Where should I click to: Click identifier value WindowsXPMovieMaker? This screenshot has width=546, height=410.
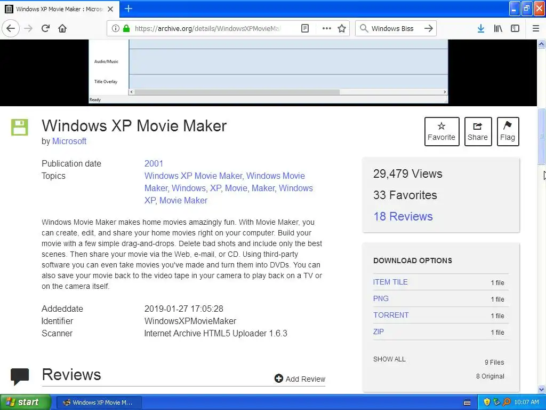tap(190, 321)
